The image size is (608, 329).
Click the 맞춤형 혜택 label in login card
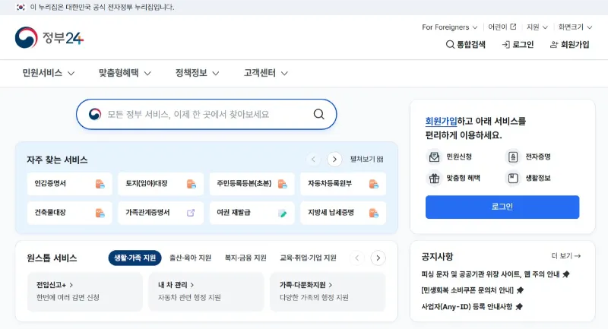click(464, 179)
